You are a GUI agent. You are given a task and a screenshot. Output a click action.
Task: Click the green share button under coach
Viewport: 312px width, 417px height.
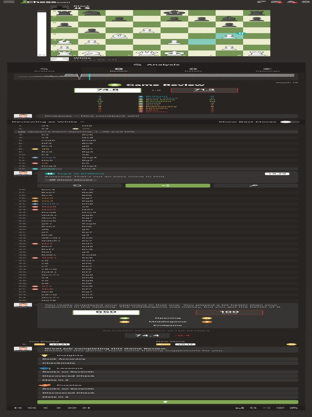168,185
